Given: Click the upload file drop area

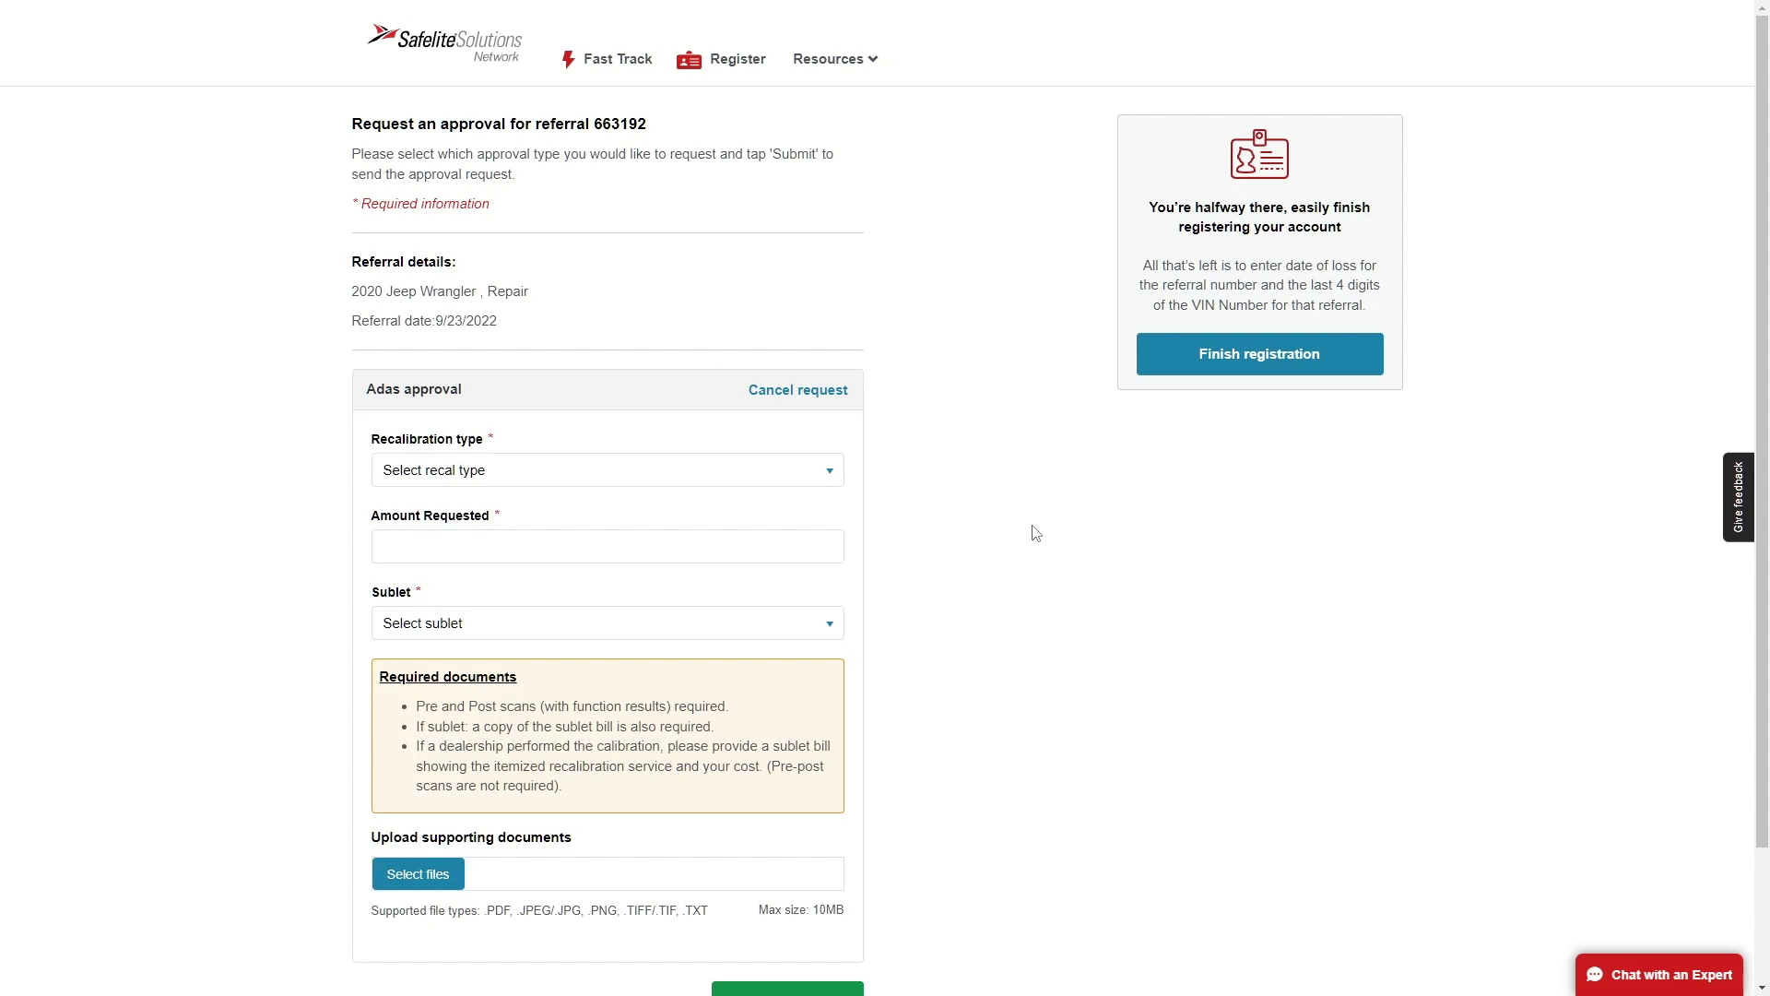Looking at the screenshot, I should [654, 874].
